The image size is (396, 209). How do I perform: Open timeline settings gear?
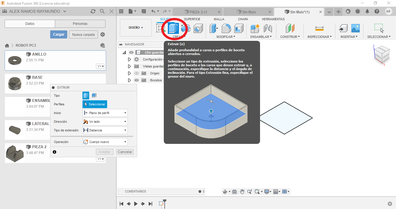click(390, 204)
